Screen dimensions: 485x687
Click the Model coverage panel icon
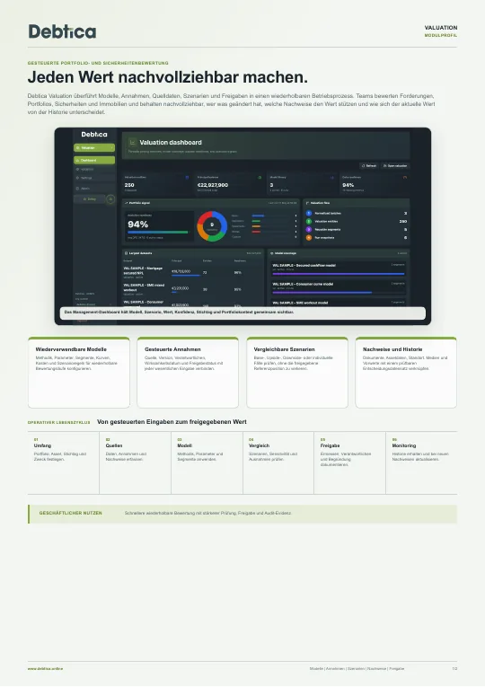click(x=271, y=253)
